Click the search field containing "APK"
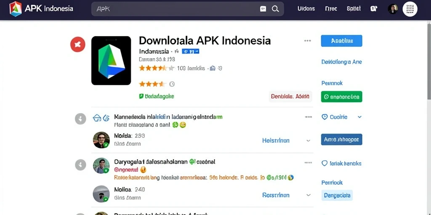Screen dimensions: 431x215 point(188,9)
